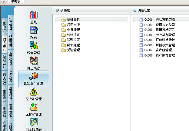189x131 pixels.
Task: Select the 集团合并 side tab
Action: click(x=4, y=96)
